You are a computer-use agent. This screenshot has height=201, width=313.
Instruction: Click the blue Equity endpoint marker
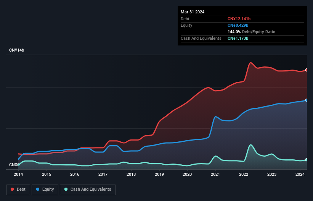307,100
